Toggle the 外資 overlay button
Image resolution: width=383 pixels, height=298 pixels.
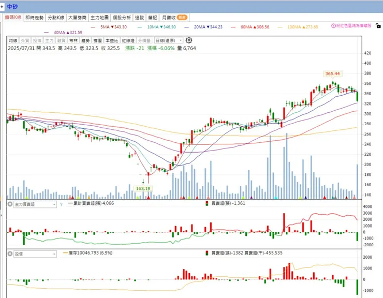[25, 40]
